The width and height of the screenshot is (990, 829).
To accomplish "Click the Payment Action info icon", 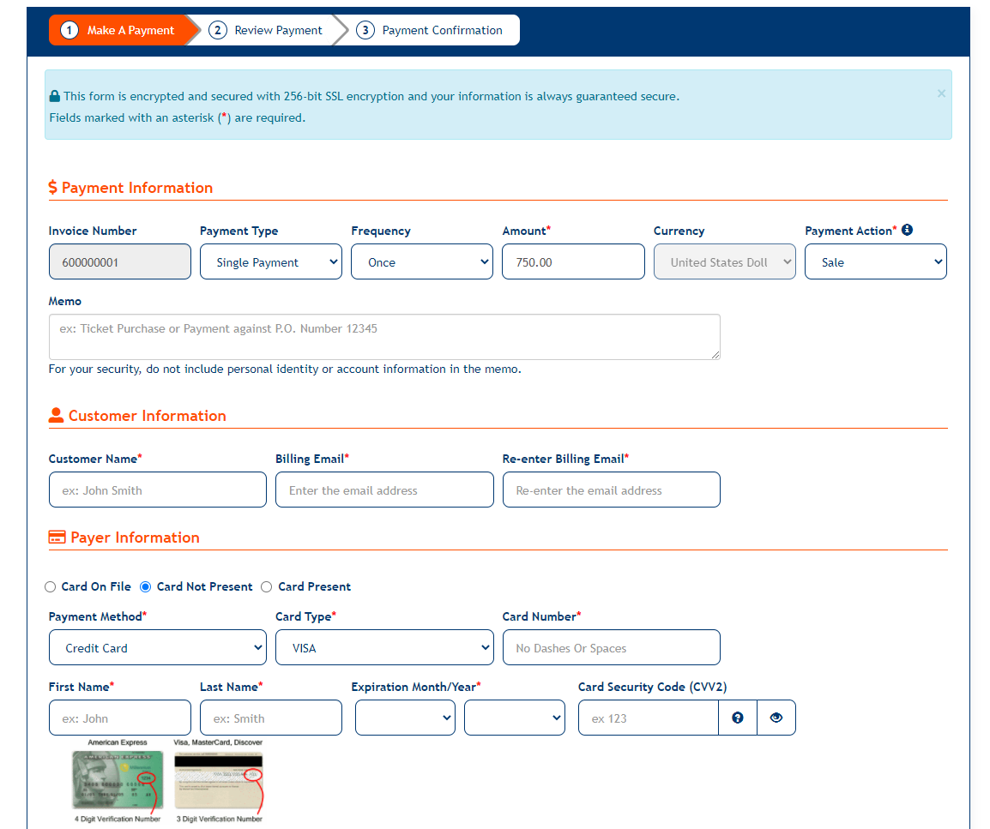I will (x=907, y=230).
